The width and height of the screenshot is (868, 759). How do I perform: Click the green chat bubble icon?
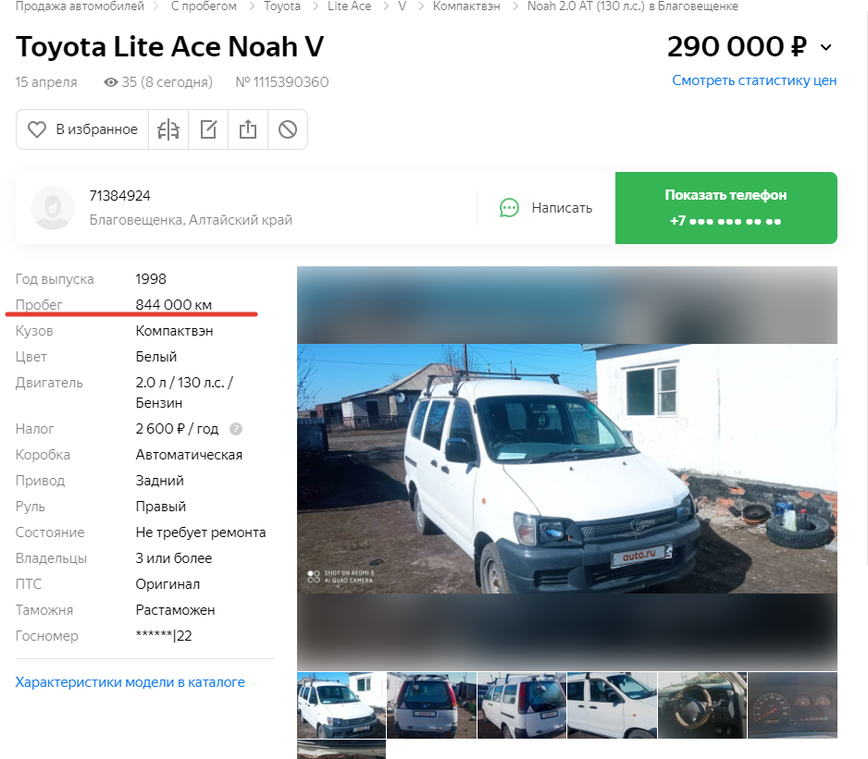point(509,208)
